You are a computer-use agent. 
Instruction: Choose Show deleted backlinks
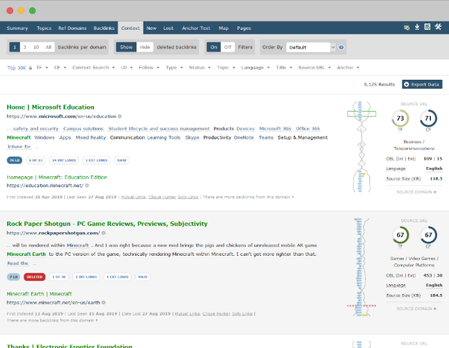[x=126, y=47]
